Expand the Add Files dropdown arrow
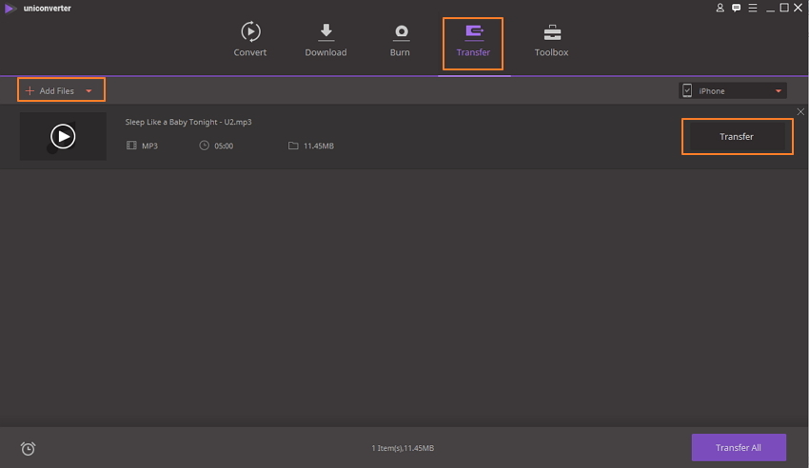The height and width of the screenshot is (468, 809). [x=89, y=91]
